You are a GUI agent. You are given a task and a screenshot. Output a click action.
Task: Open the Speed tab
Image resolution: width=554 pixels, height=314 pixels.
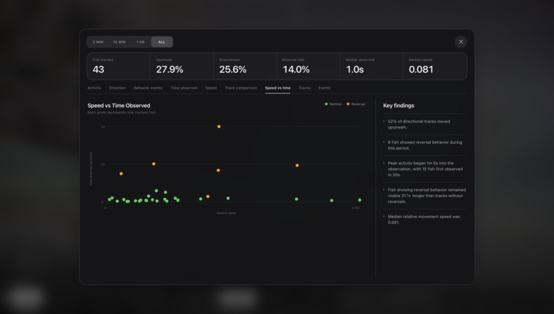click(211, 88)
